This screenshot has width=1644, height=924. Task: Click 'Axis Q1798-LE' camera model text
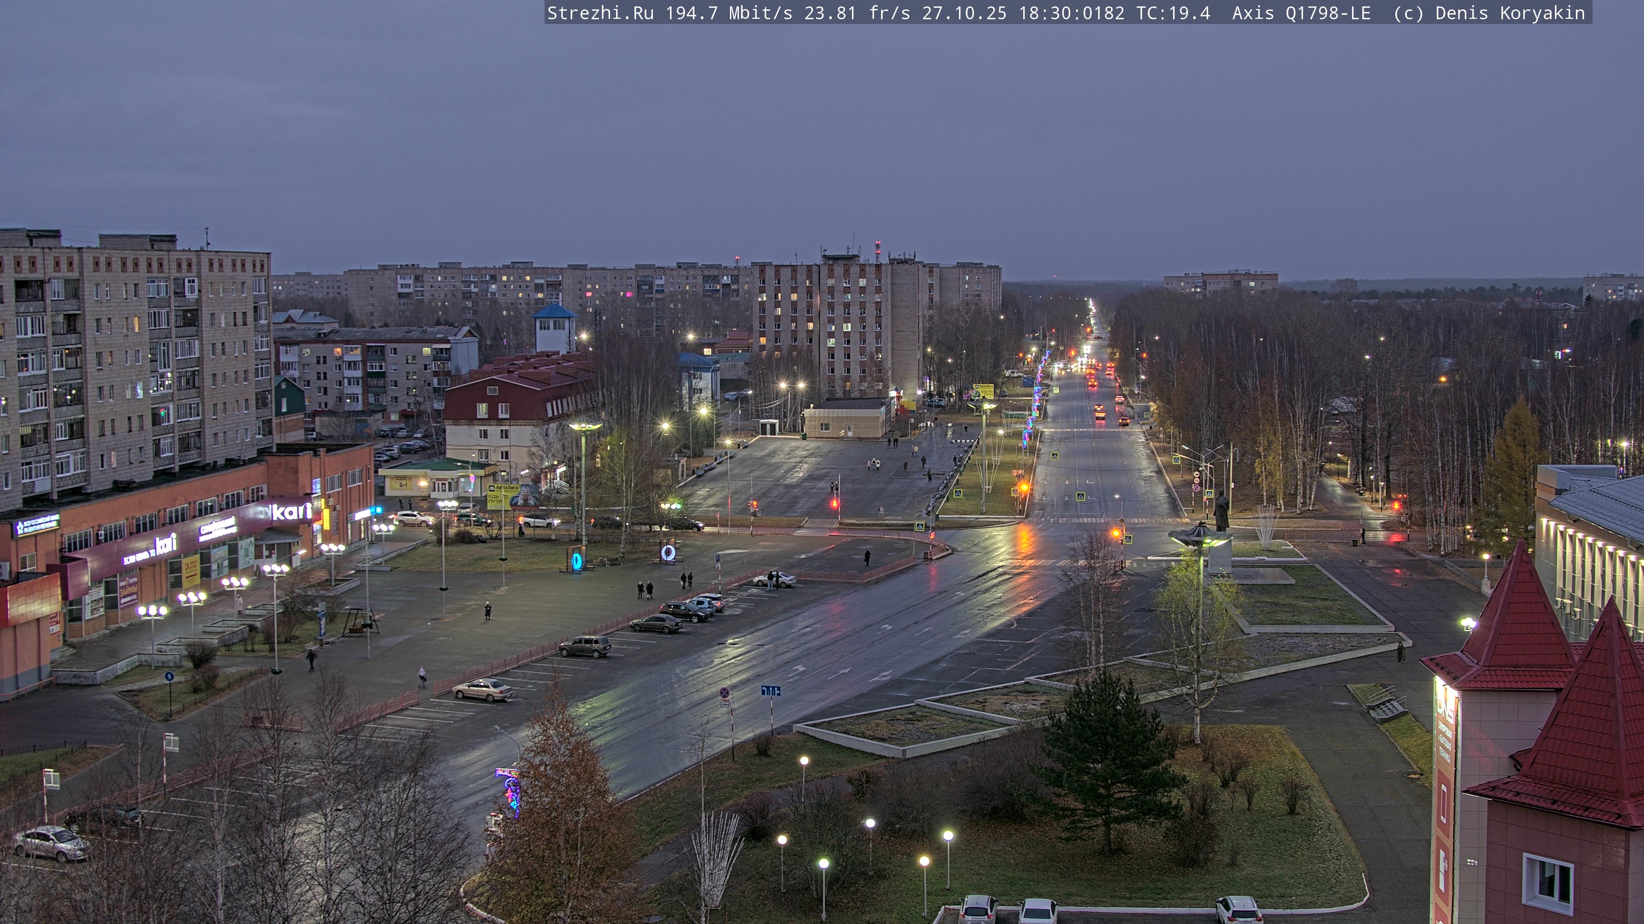[x=1301, y=13]
